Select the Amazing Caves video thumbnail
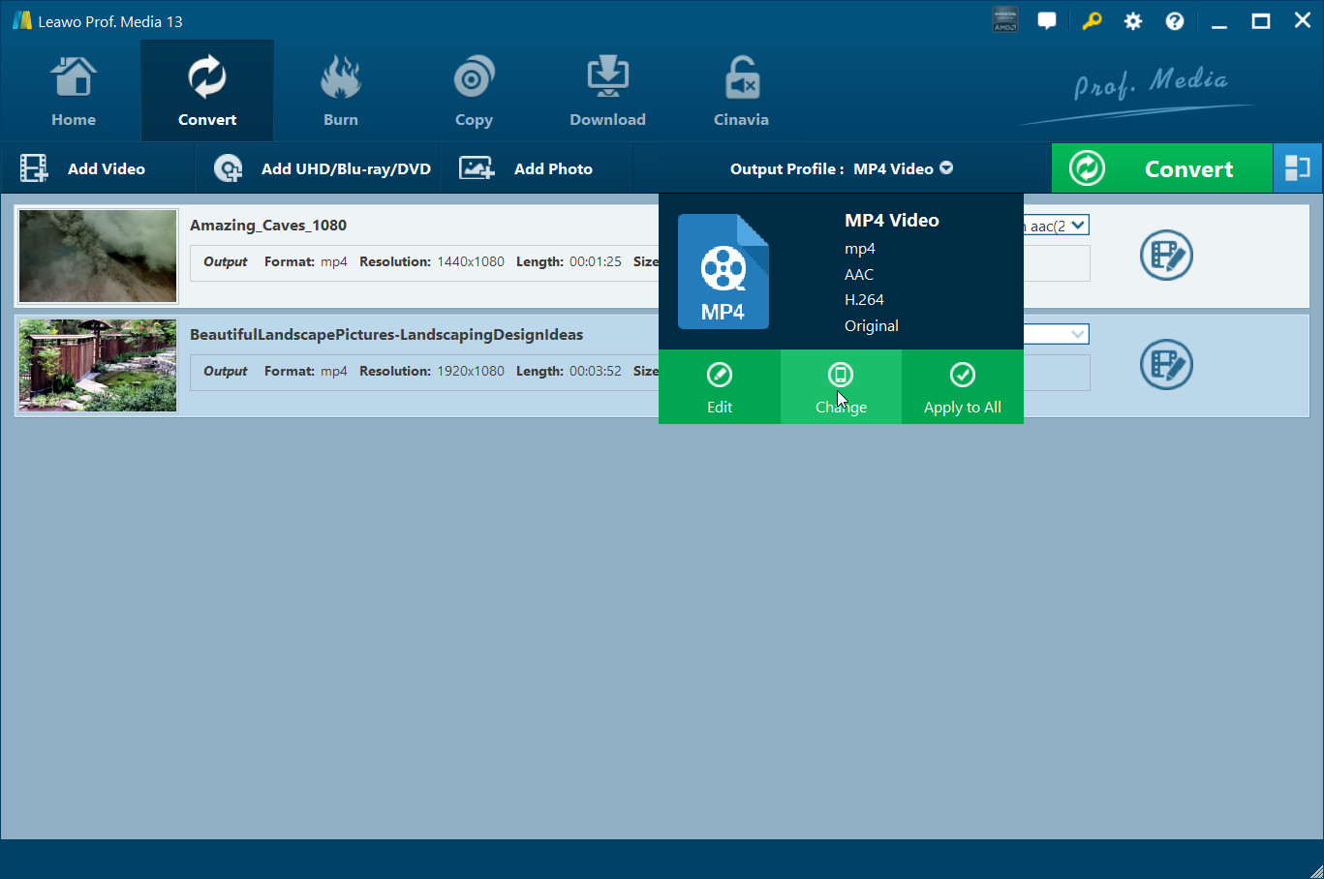 pos(98,257)
